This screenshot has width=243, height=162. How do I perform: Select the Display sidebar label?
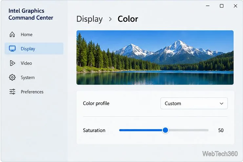(28, 49)
